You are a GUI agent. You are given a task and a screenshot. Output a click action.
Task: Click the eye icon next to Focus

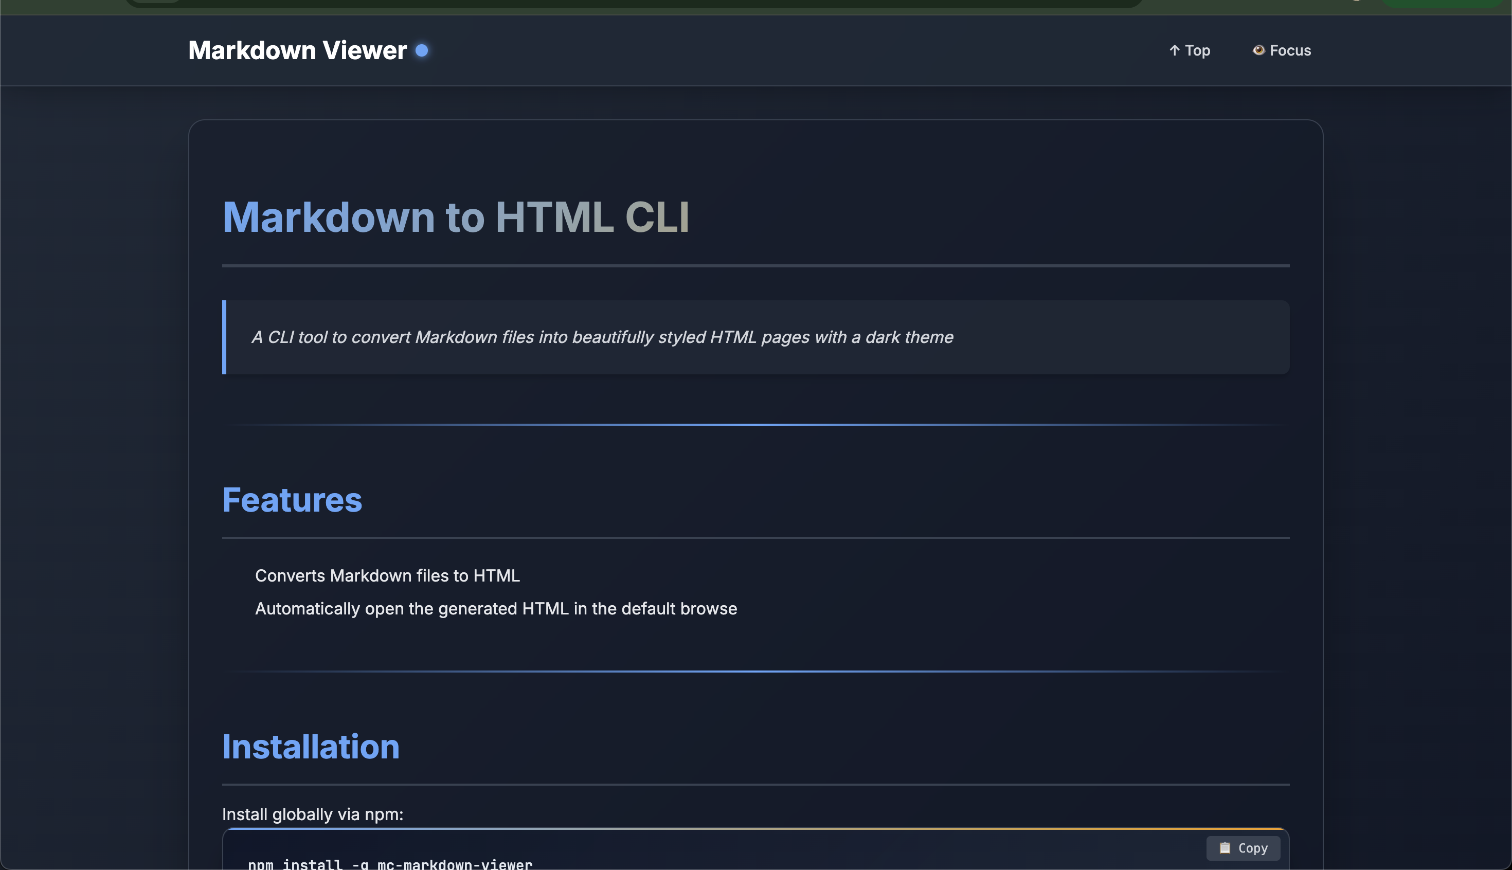(1258, 50)
